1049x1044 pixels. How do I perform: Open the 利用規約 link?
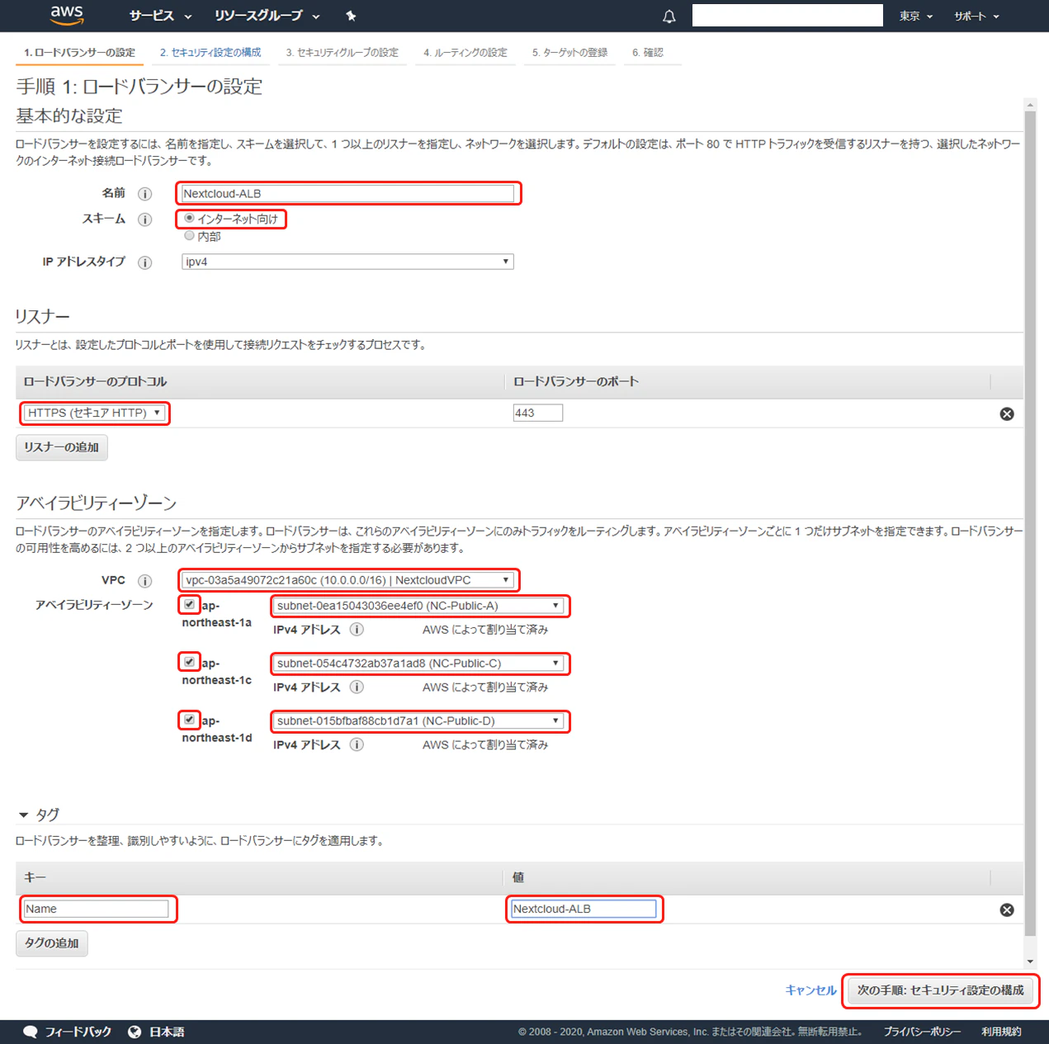[x=1001, y=1032]
